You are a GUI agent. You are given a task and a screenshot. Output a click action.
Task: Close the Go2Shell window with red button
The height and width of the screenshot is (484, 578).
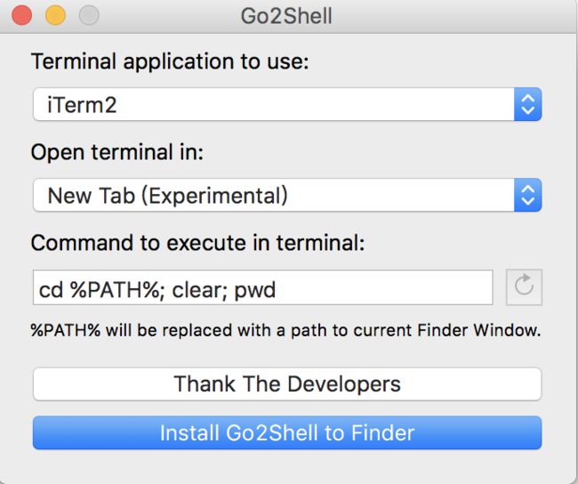(21, 15)
